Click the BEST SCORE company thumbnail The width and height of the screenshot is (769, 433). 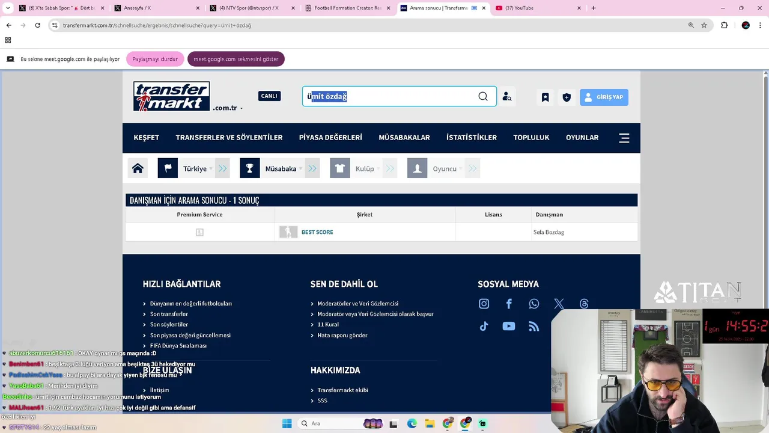[x=288, y=232]
